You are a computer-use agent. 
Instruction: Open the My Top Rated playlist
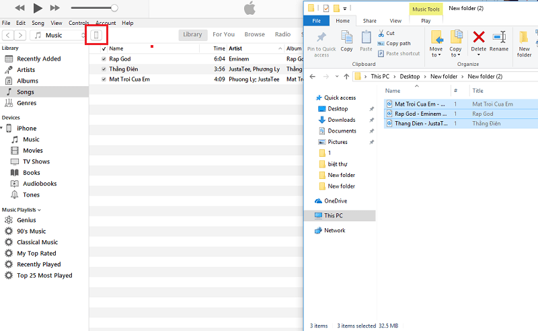pyautogui.click(x=36, y=254)
